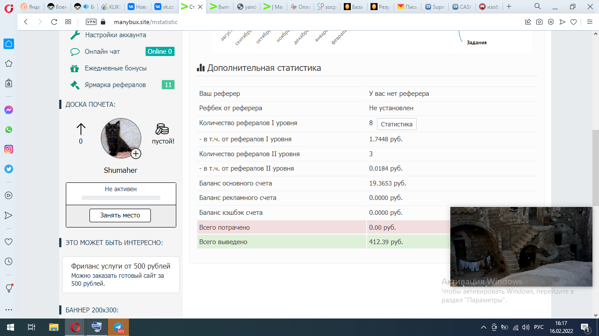Open Task View on taskbar
The height and width of the screenshot is (336, 599).
tap(31, 327)
